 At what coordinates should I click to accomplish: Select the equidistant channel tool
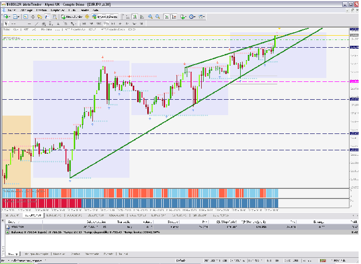(x=44, y=24)
